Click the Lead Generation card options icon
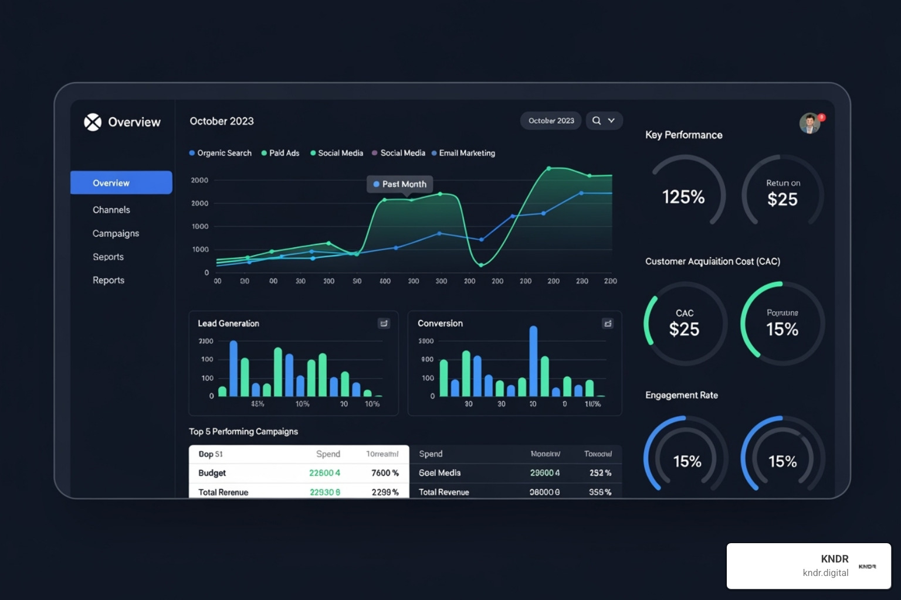This screenshot has width=901, height=600. coord(384,323)
